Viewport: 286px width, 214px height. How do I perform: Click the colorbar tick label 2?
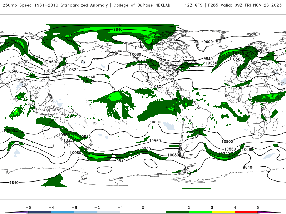coord(189,208)
